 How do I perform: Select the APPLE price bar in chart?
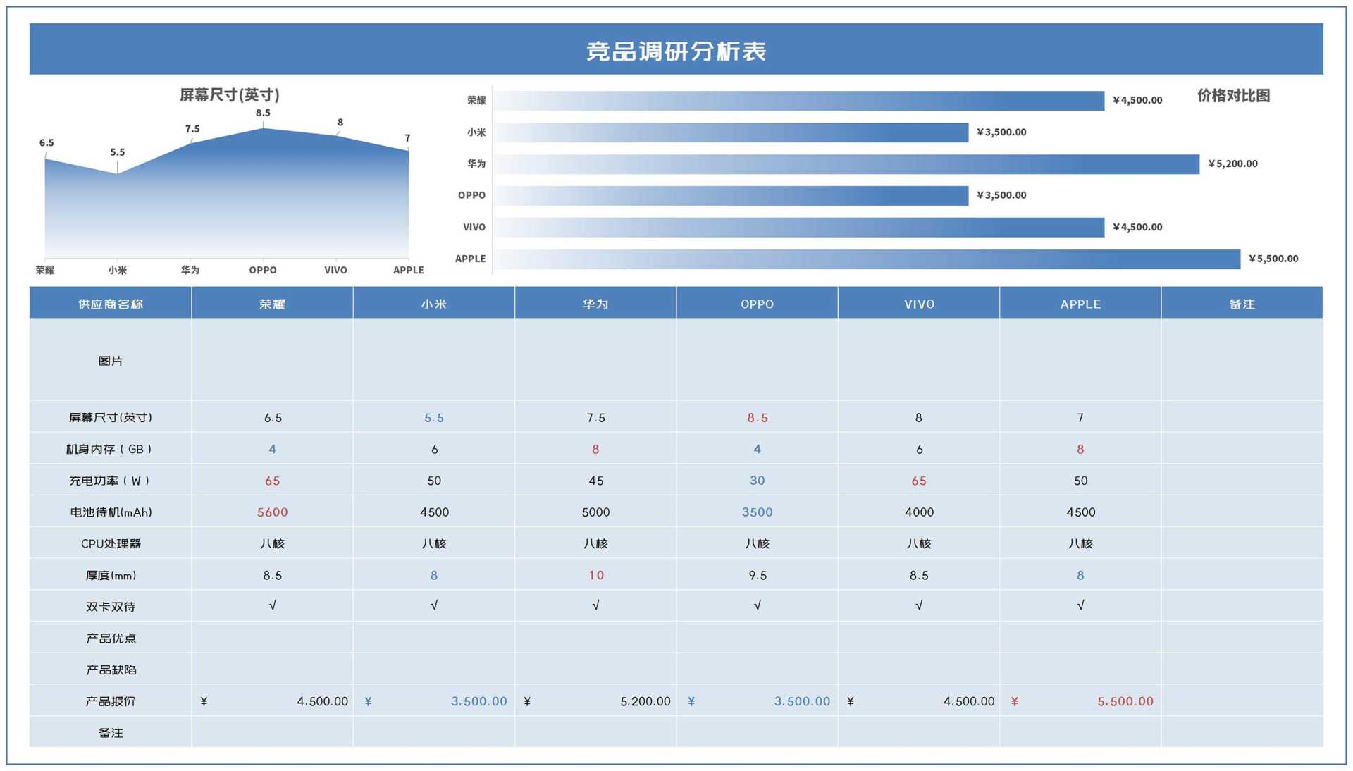click(x=865, y=259)
